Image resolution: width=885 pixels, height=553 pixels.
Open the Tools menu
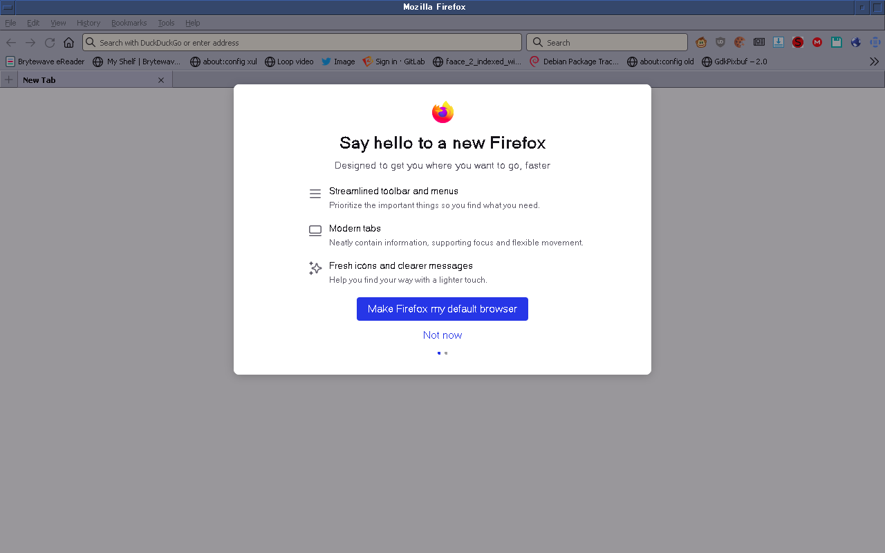(166, 23)
